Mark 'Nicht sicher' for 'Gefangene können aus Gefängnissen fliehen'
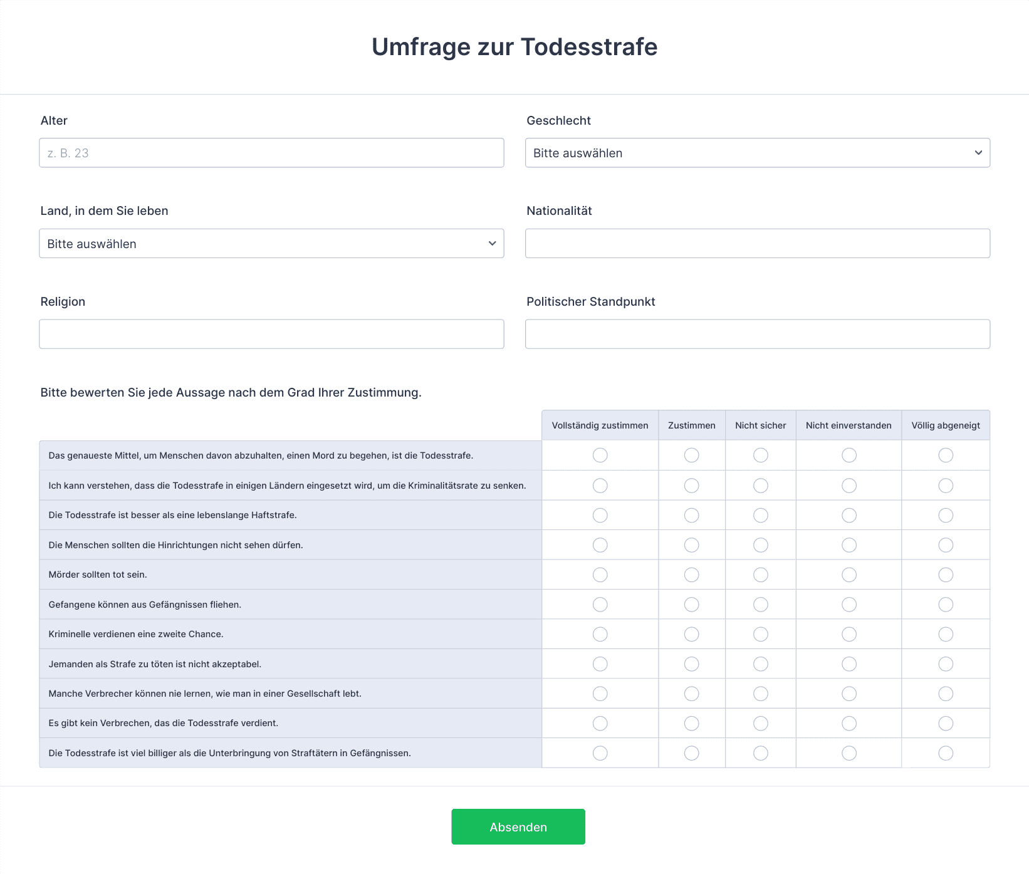The image size is (1029, 874). [760, 605]
